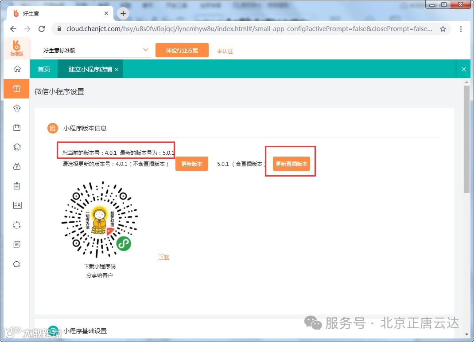Click the padlock site info icon
This screenshot has height=342, width=474.
point(59,29)
